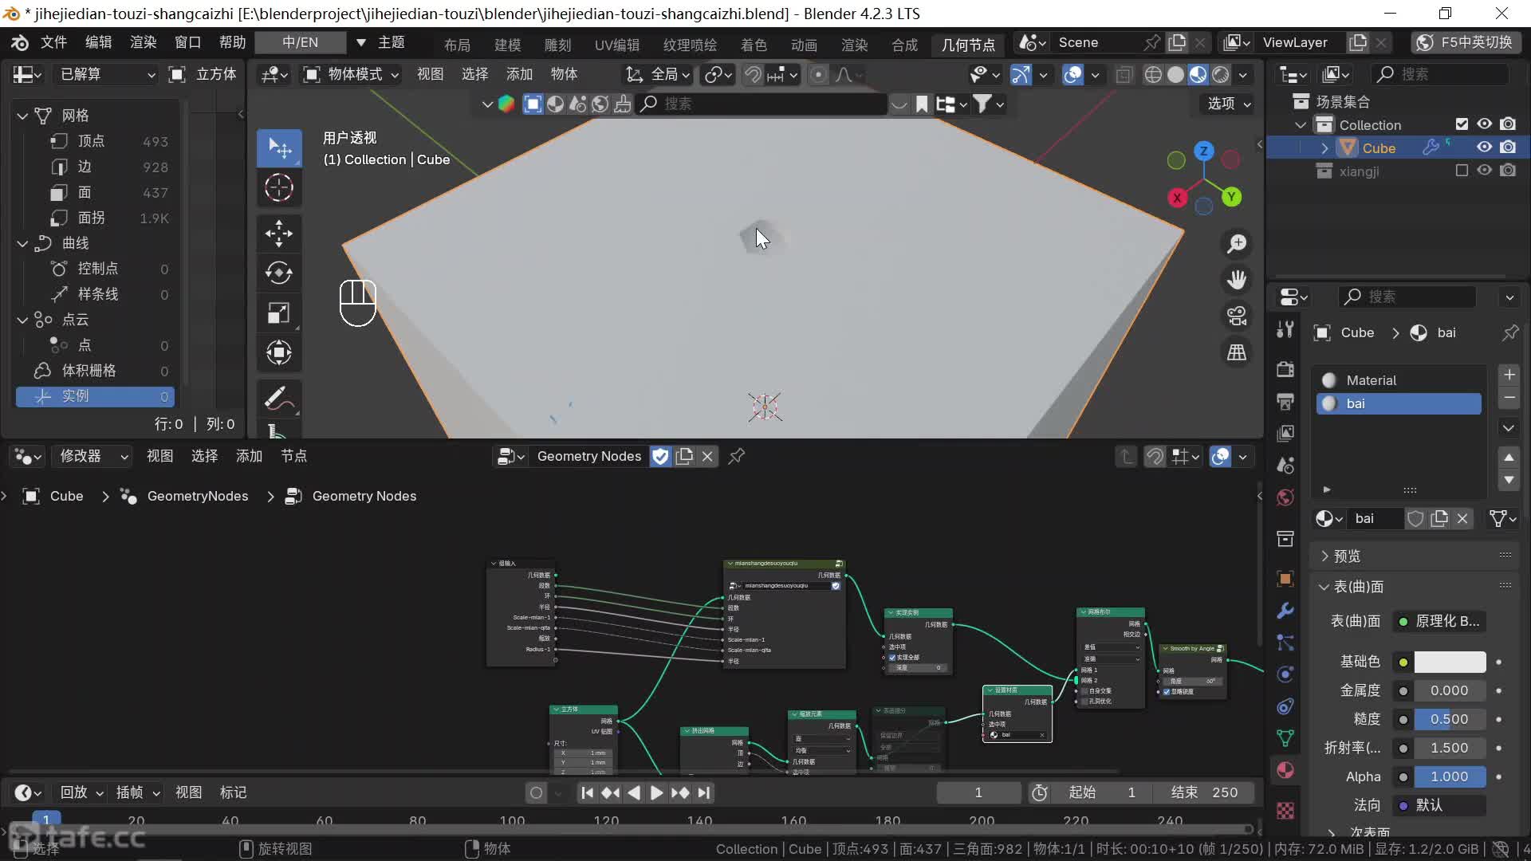Open the 物体模式 mode dropdown
This screenshot has height=861, width=1531.
coord(351,74)
